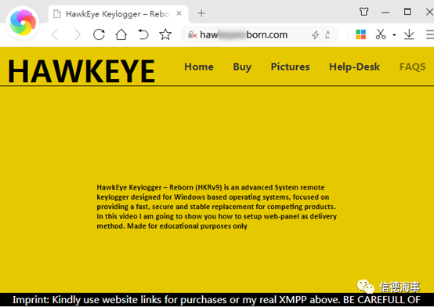
Task: Click the HAWKEYE site logo heading
Action: click(81, 70)
